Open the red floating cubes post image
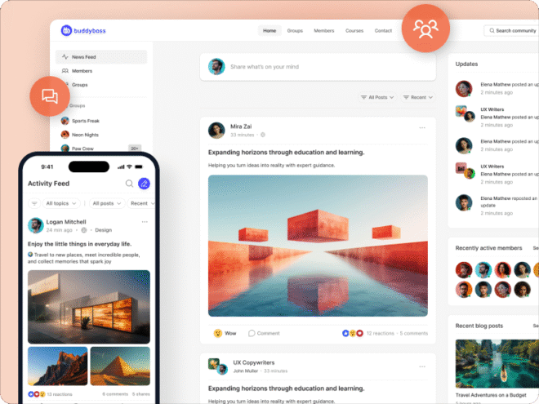 pos(318,246)
